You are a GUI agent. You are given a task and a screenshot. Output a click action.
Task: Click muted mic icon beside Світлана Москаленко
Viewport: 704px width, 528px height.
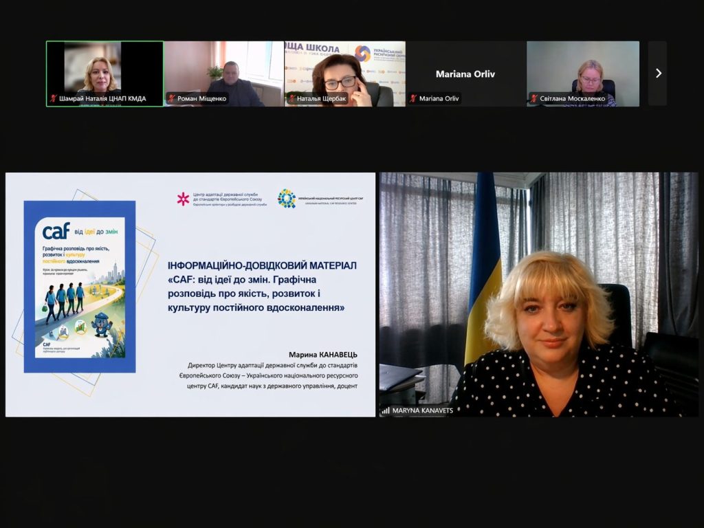click(533, 99)
